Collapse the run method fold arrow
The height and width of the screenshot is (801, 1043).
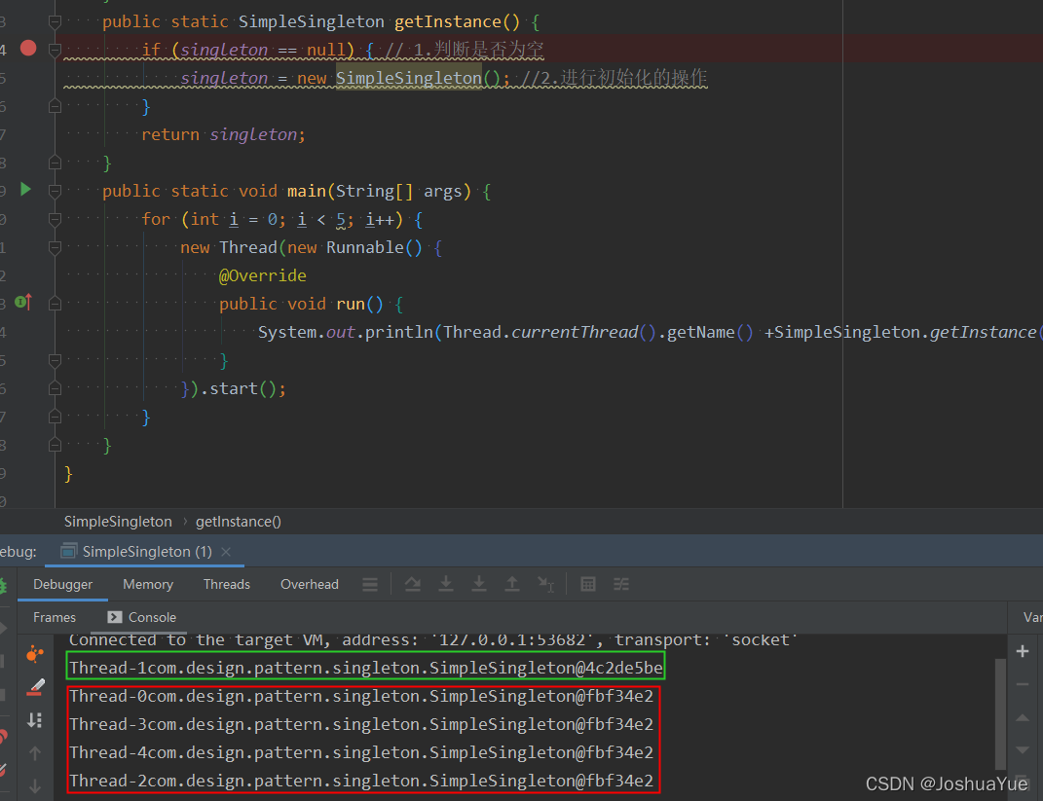55,303
